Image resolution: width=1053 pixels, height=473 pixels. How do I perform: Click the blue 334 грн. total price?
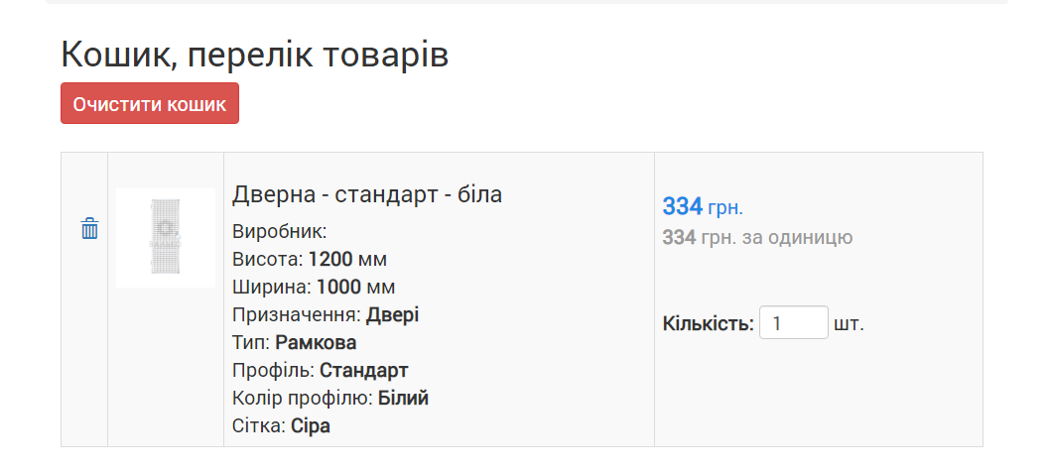[x=703, y=207]
